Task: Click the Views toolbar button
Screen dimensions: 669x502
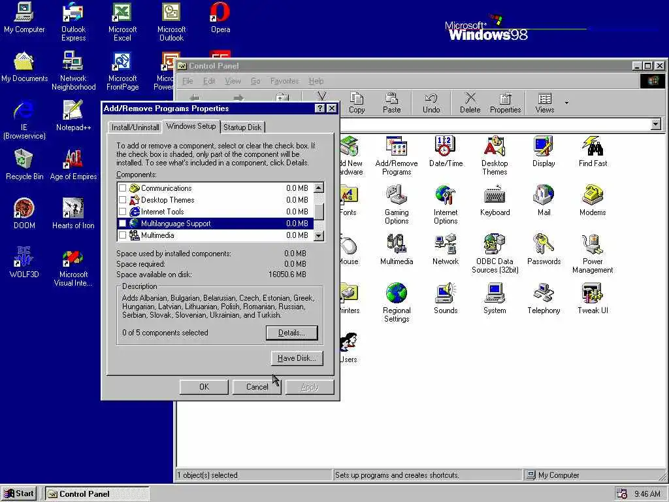Action: pos(544,103)
